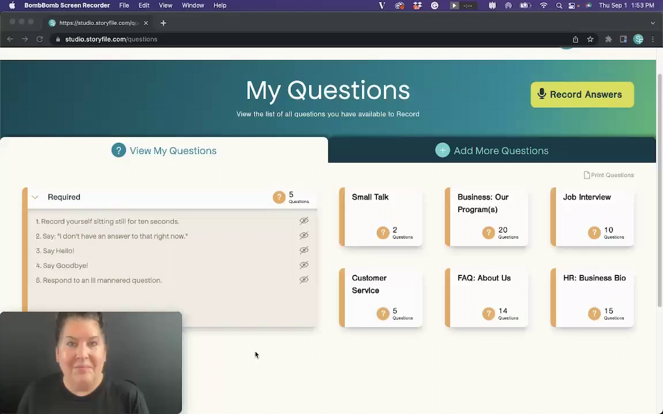Click the Dropbox icon in the menu bar

point(417,6)
